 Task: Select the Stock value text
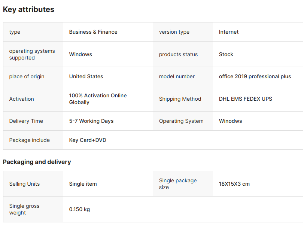click(226, 54)
